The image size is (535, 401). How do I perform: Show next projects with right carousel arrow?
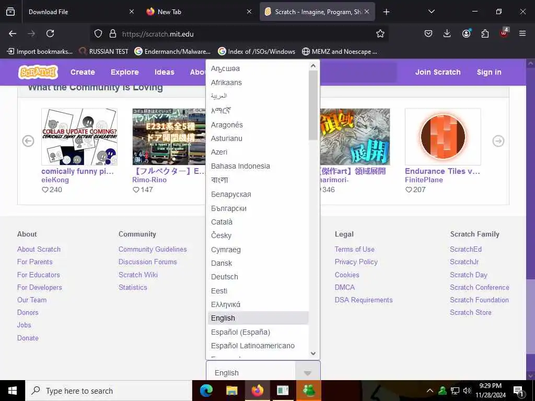[x=498, y=141]
